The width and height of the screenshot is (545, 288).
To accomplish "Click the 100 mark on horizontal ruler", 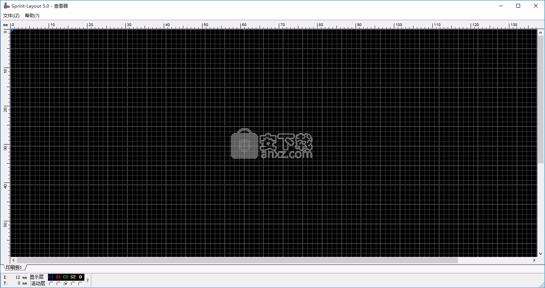I will tap(399, 25).
